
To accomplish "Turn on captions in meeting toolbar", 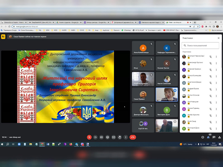I will [x=101, y=137].
